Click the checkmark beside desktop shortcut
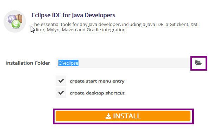The height and width of the screenshot is (137, 214). click(x=61, y=93)
